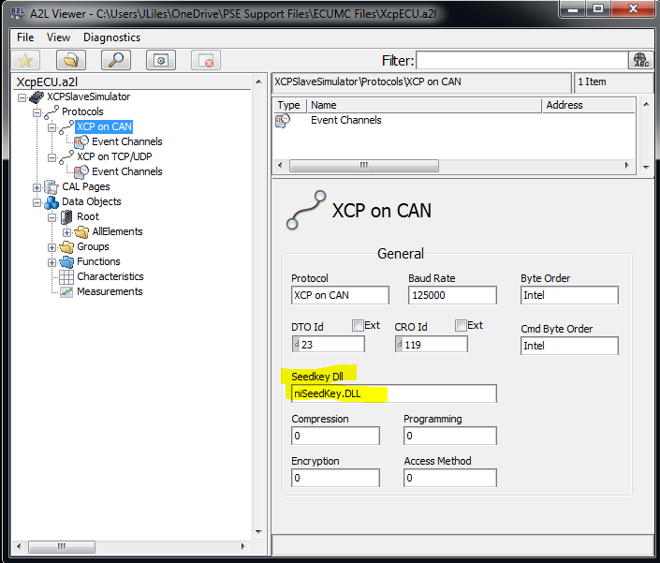This screenshot has height=563, width=660.
Task: Toggle the CRO Id Ext checkbox
Action: click(461, 325)
